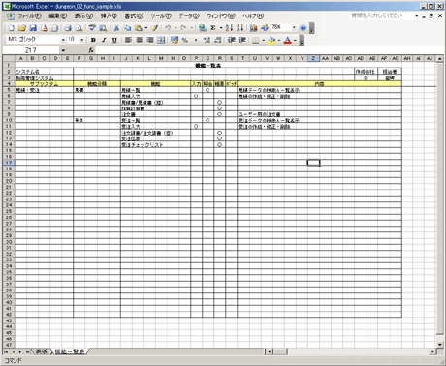Image resolution: width=446 pixels, height=366 pixels.
Task: Select column header Z
Action: (313, 58)
